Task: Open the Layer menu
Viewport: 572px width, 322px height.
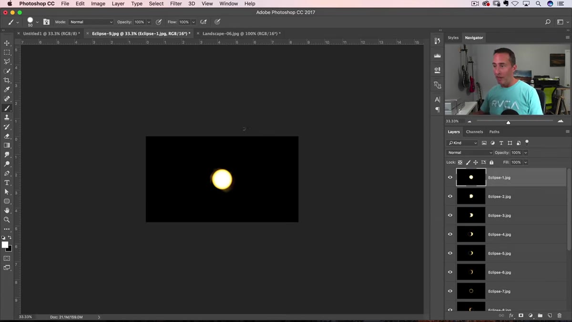Action: pos(118,3)
